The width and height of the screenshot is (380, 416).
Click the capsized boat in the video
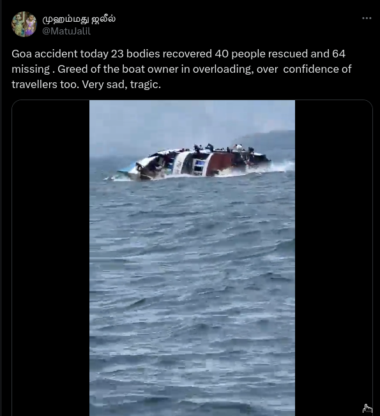coord(195,163)
